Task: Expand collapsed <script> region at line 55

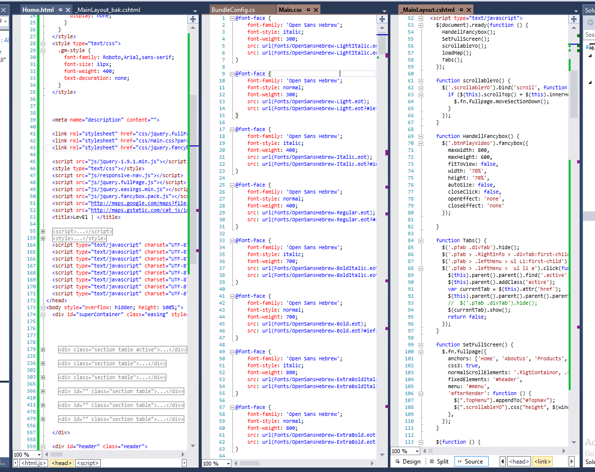Action: pos(43,231)
